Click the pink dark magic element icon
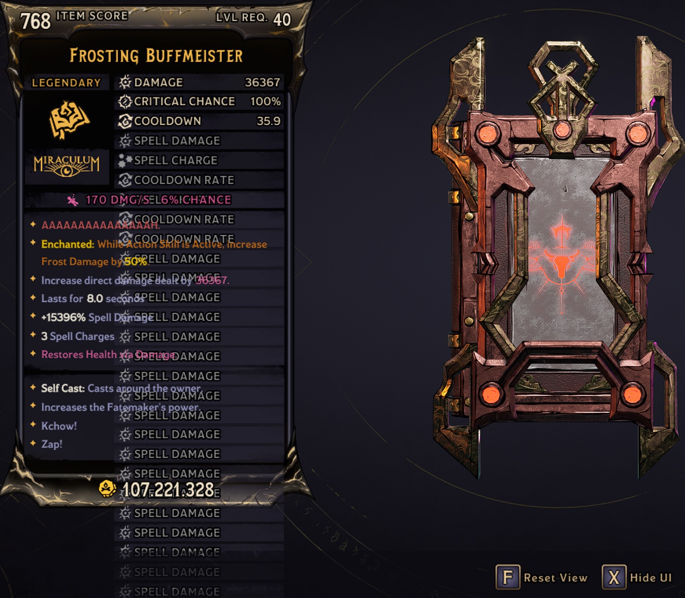Screen dimensions: 685x598 click(x=72, y=200)
